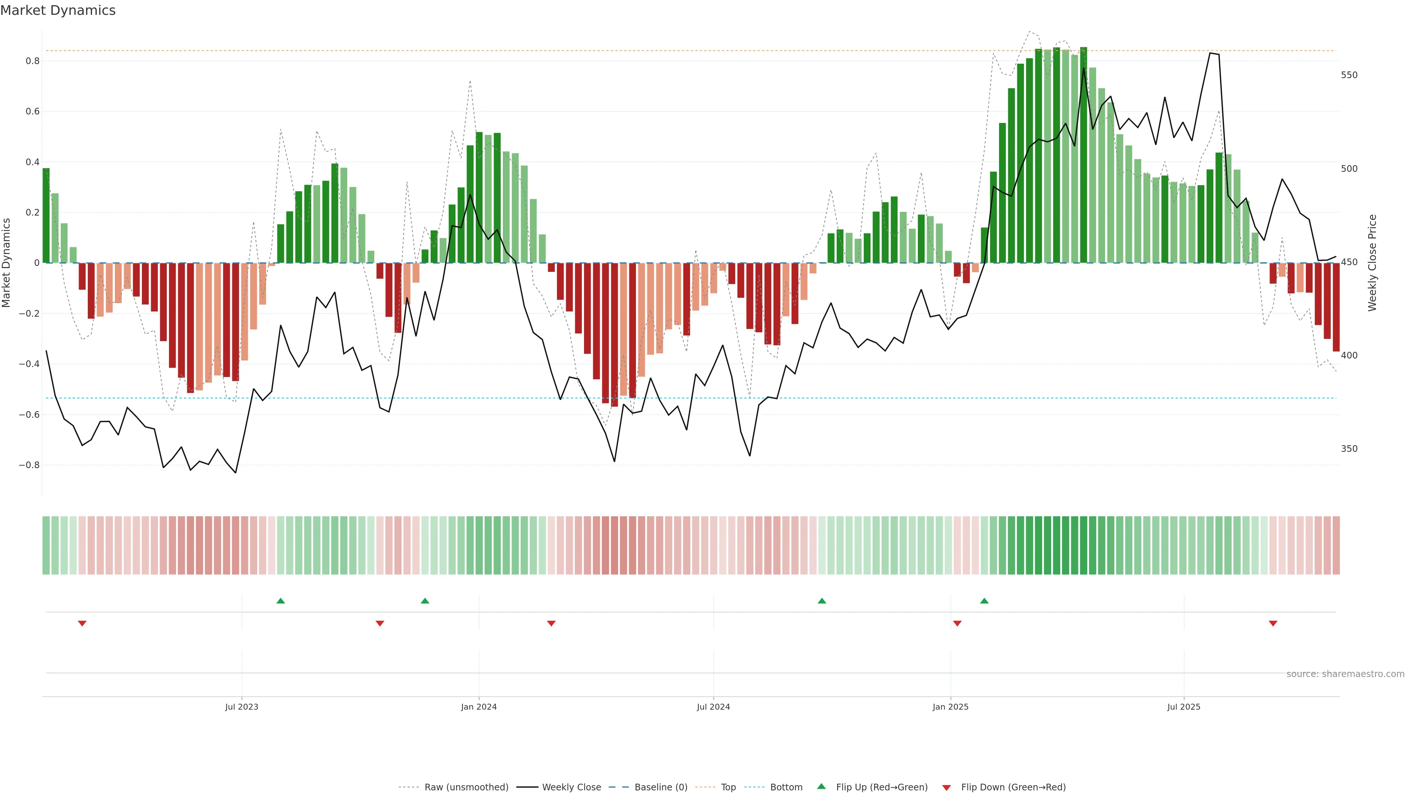Click the Jul 2025 x-axis label
Viewport: 1423px width, 800px height.
1184,707
